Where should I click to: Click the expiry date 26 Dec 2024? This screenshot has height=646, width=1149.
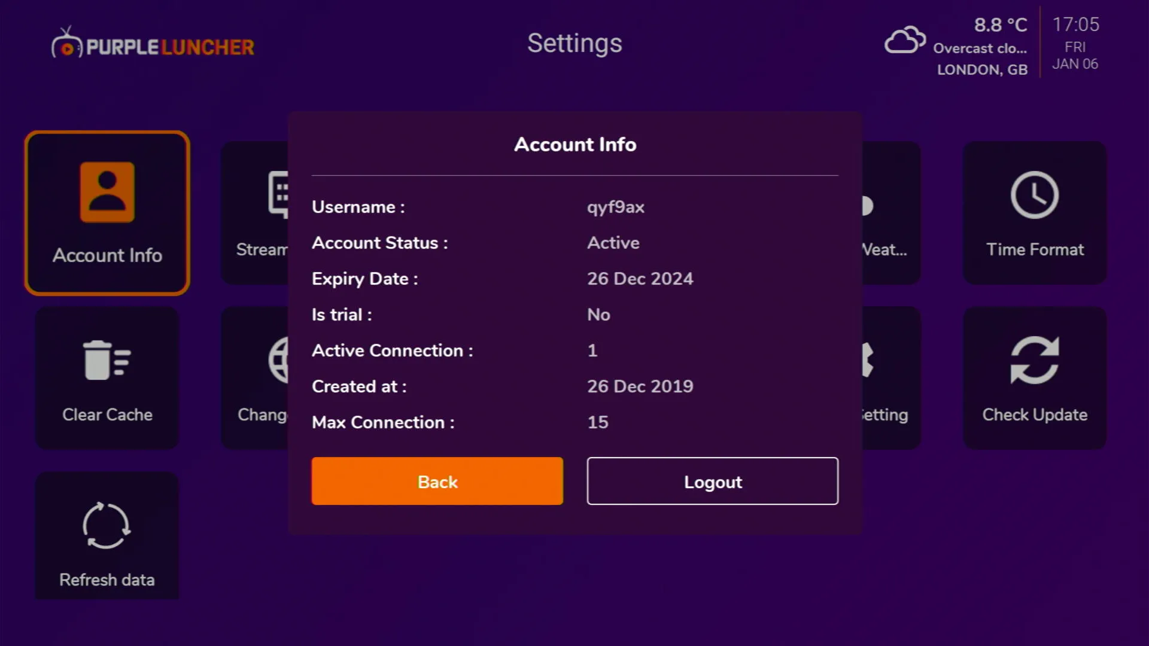coord(640,279)
